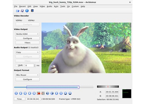
Task: Click the disabled audio Filters button
Action: [x=27, y=61]
